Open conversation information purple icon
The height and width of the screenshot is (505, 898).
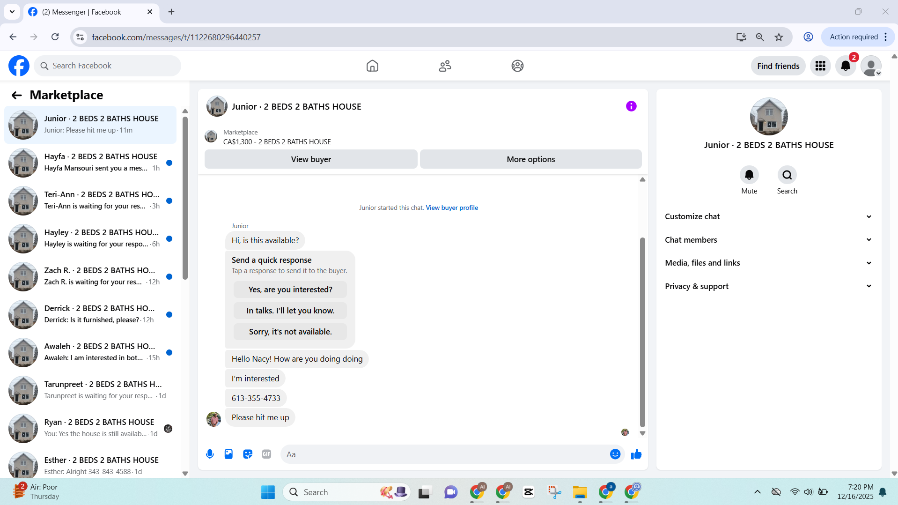click(x=631, y=106)
